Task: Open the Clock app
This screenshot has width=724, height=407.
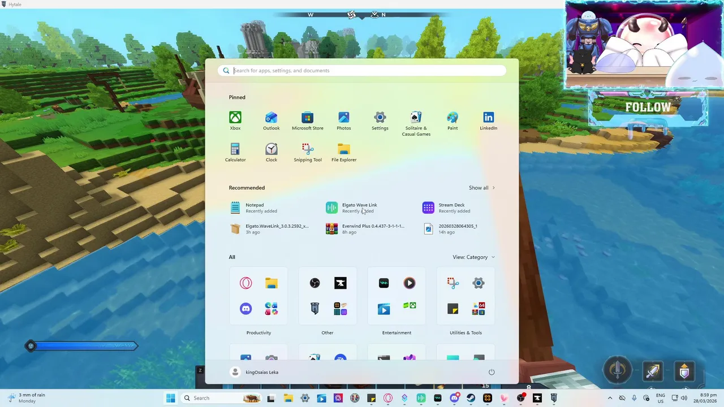Action: 271,152
